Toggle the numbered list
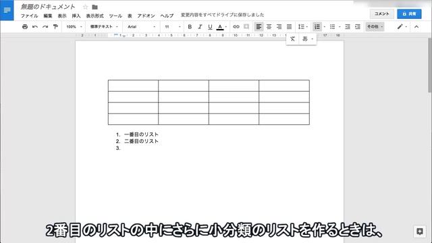The height and width of the screenshot is (243, 432). [x=317, y=27]
